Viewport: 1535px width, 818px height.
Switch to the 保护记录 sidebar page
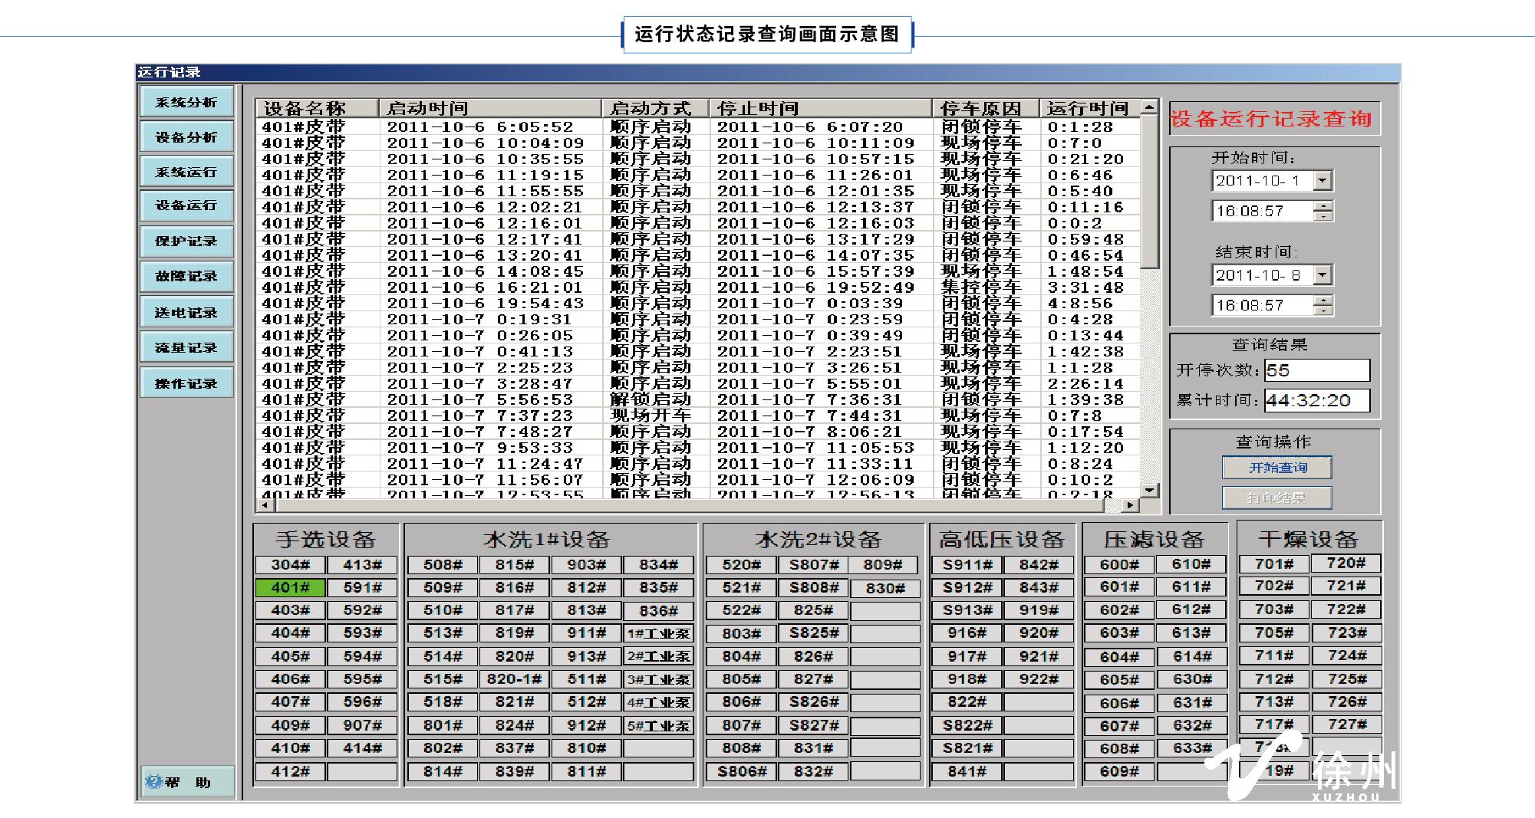[x=186, y=241]
